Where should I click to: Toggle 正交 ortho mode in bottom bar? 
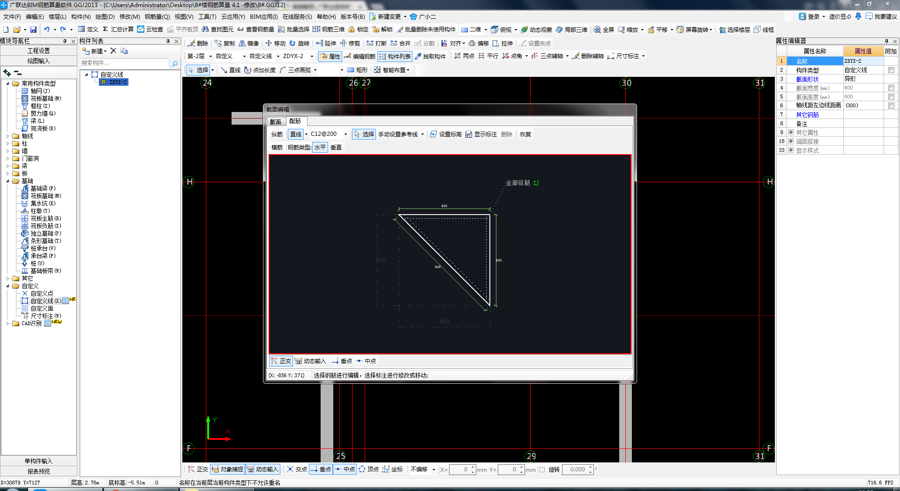click(198, 469)
